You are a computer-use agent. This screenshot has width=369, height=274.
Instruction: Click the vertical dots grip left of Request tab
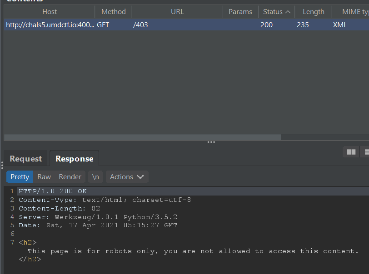[x=2, y=165]
